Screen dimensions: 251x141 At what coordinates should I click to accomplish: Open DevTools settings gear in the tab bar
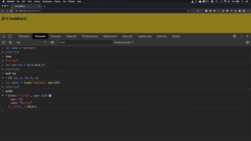235,36
